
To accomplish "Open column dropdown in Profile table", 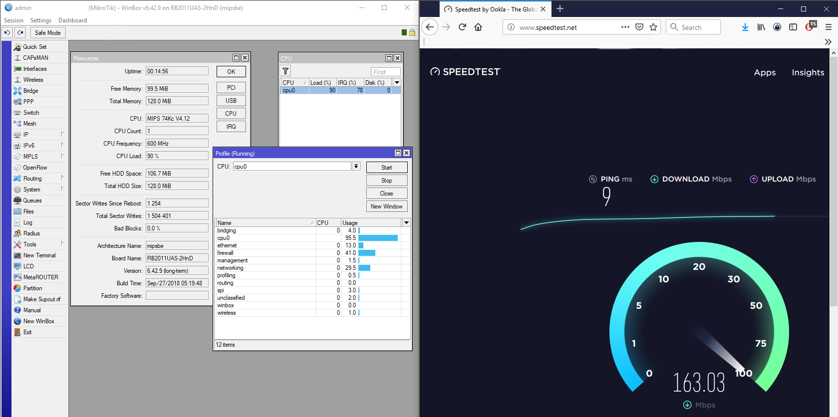I will pos(406,222).
